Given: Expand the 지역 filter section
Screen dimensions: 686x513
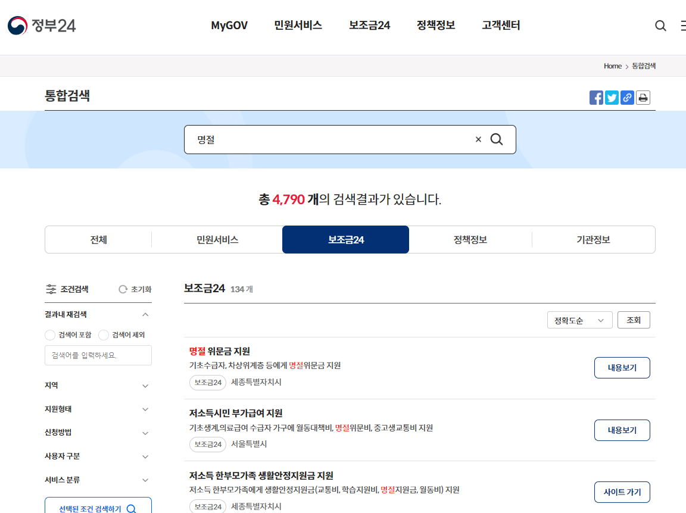Looking at the screenshot, I should coord(145,386).
